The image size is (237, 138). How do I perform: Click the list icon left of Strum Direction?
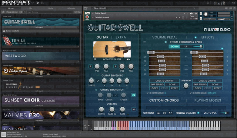144,42
